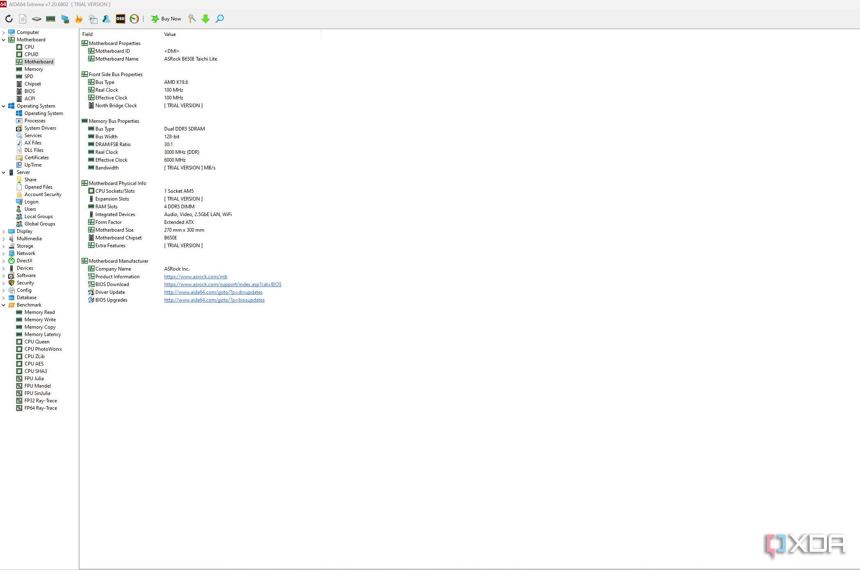Viewport: 860px width, 573px height.
Task: Start System Stability Test flame icon
Action: [79, 19]
